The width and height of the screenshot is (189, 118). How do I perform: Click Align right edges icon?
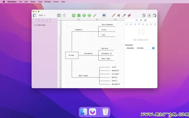coord(135,24)
